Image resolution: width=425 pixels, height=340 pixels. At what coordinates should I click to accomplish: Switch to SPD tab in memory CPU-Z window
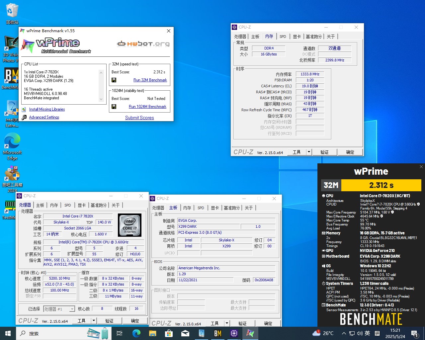pyautogui.click(x=283, y=37)
